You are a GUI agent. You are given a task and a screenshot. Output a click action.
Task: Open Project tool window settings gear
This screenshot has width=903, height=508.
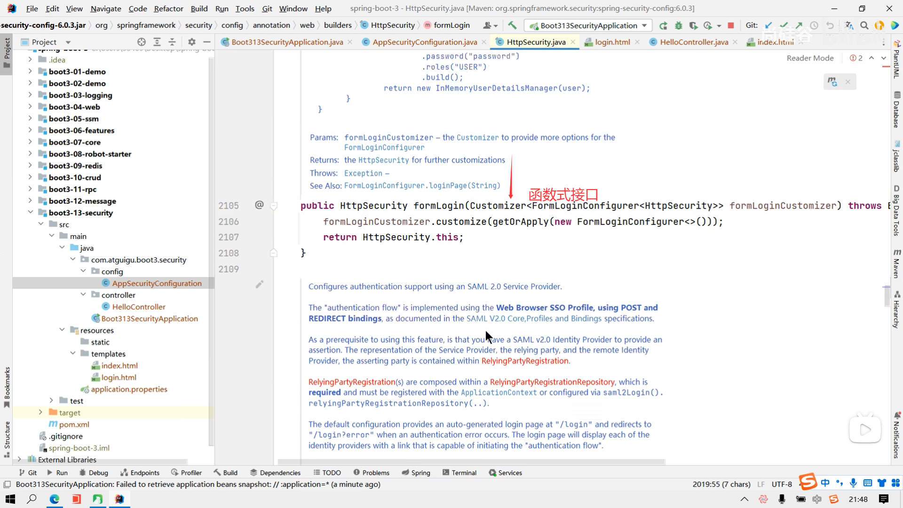click(x=191, y=42)
